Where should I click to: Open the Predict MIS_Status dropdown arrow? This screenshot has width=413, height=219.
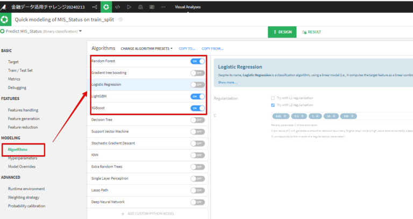(x=80, y=31)
